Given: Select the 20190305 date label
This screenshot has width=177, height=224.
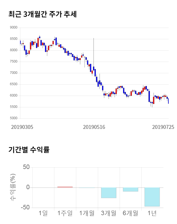Looking at the screenshot, I should (22, 127).
